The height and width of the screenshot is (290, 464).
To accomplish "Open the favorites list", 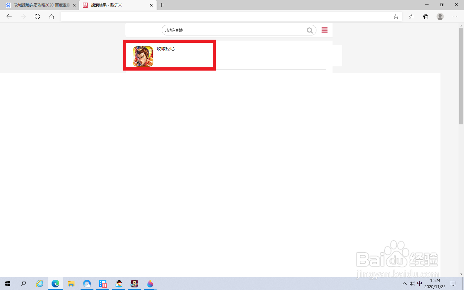I will point(411,16).
